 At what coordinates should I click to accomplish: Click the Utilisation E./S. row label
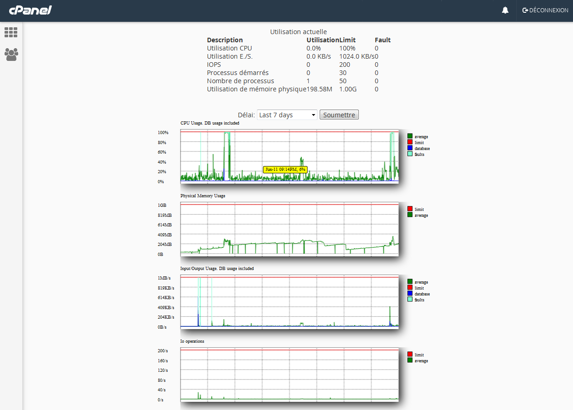coord(230,56)
